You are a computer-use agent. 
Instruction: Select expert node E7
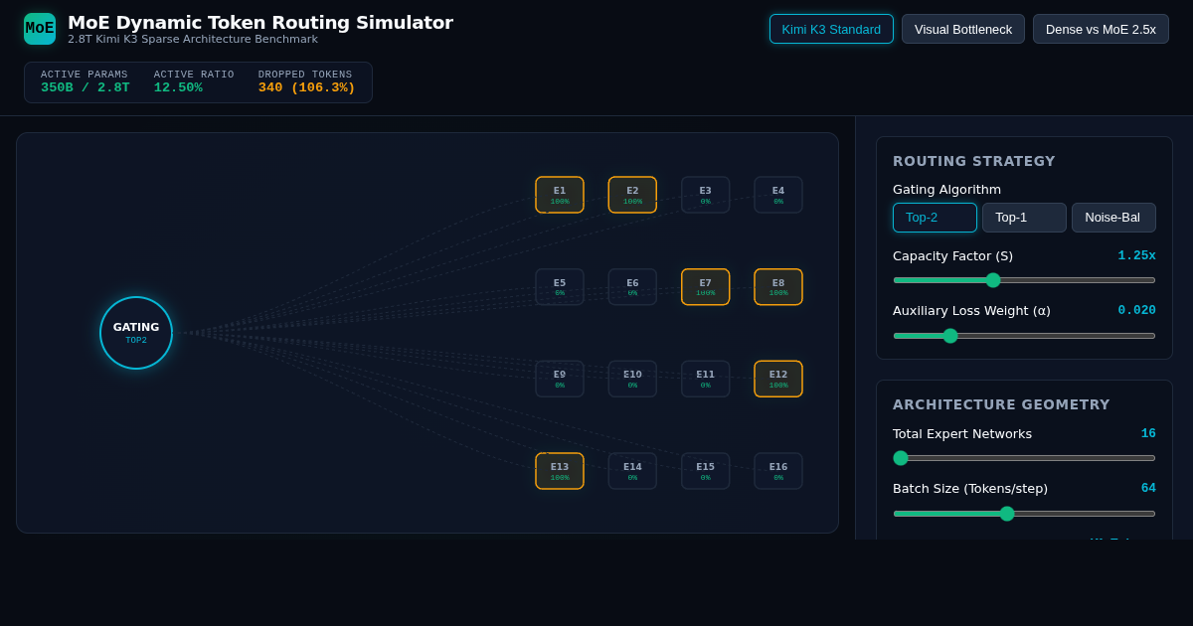705,287
